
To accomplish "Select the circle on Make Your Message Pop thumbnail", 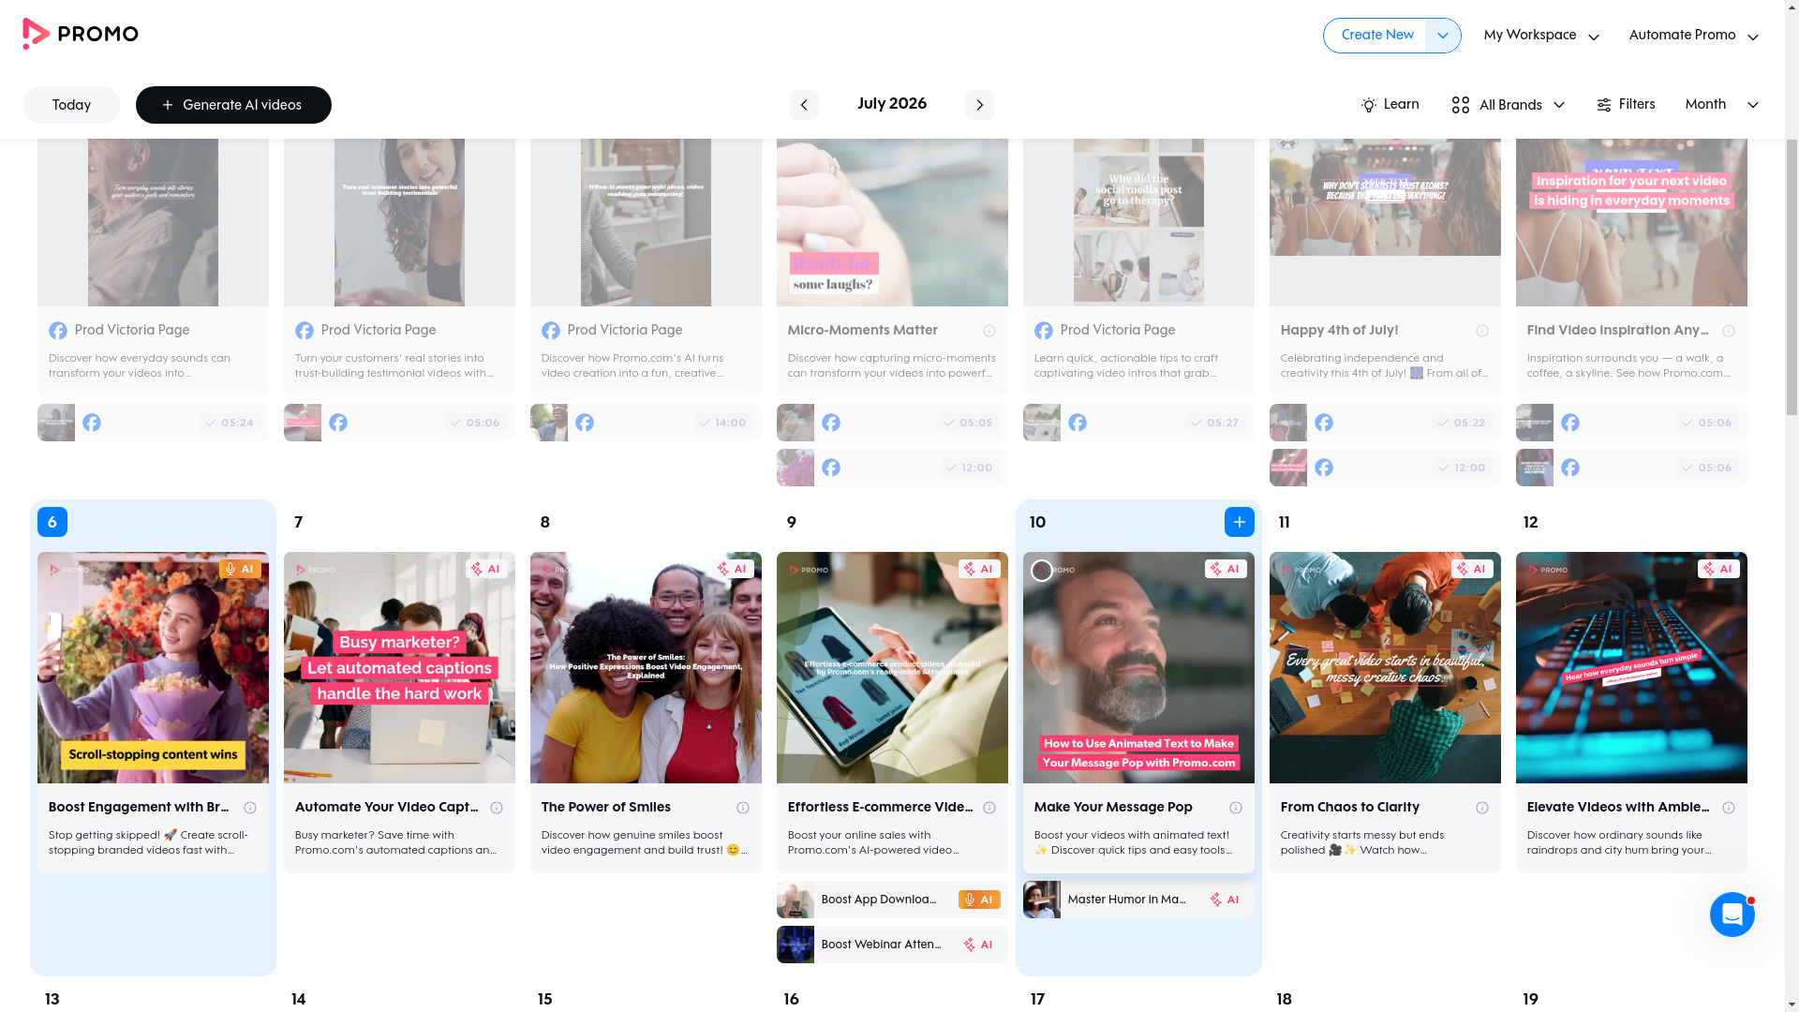I will coord(1041,571).
